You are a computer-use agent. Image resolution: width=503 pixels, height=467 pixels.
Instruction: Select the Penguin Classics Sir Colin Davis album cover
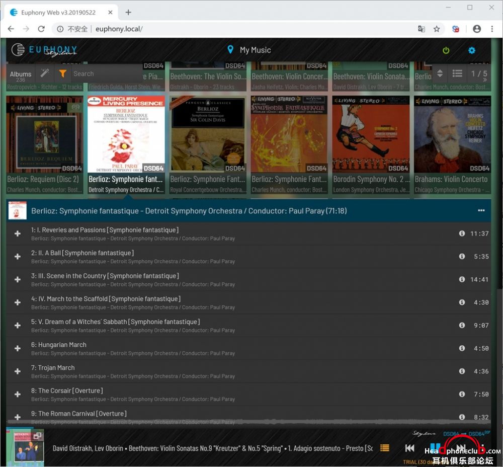coord(208,134)
